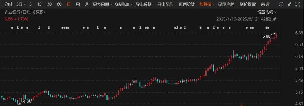304x106 pixels.
Task: Select the paintbrush drawing tool icon
Action: (289, 4)
